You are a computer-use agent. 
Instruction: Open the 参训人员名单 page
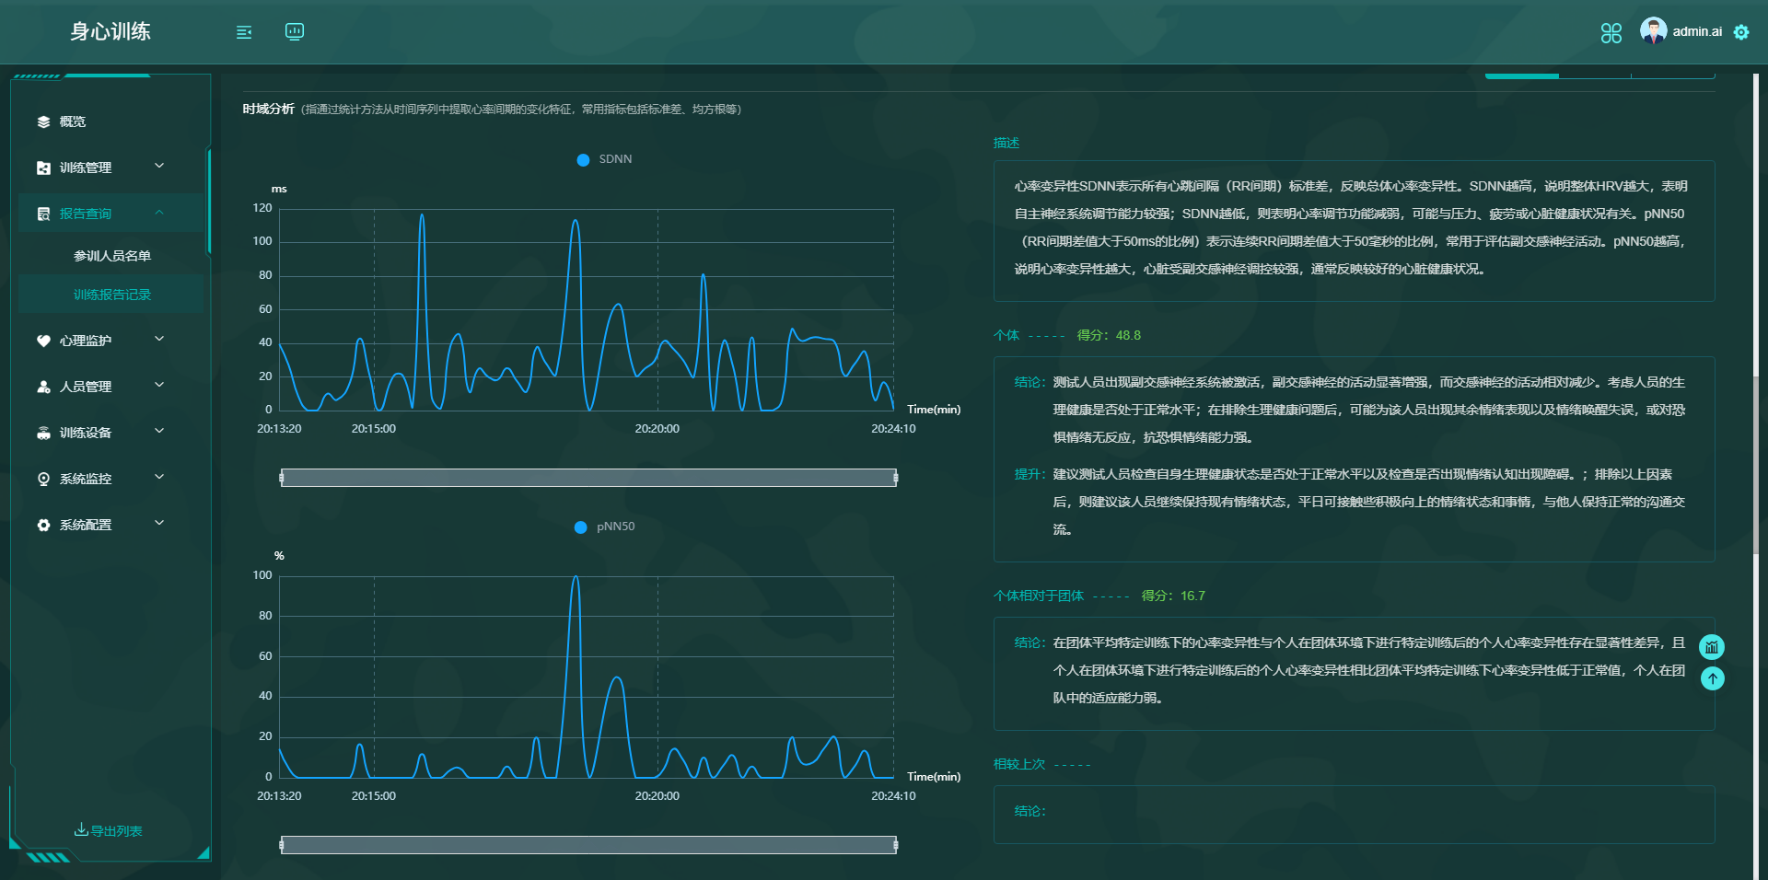(112, 256)
